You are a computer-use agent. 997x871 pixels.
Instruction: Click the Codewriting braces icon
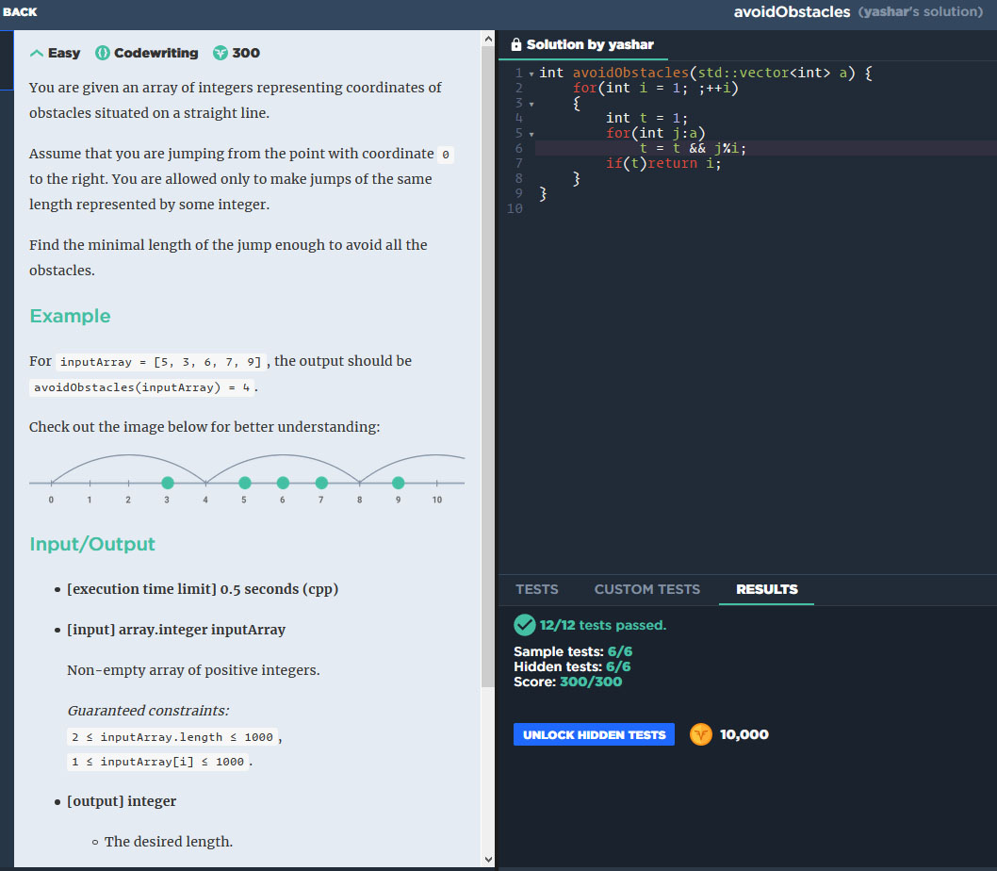103,53
